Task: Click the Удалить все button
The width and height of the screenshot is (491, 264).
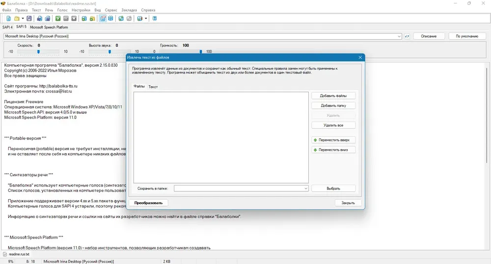Action: 333,125
